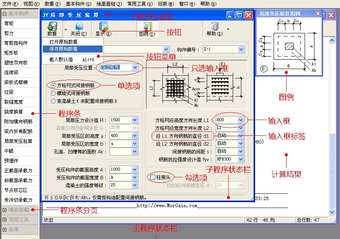Close the 局部受压验算图例 legend window
This screenshot has width=340, height=239.
[318, 14]
